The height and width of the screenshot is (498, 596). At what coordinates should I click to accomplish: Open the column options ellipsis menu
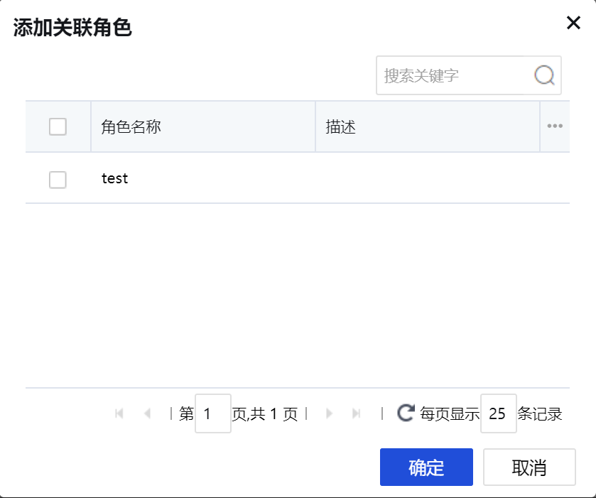555,126
